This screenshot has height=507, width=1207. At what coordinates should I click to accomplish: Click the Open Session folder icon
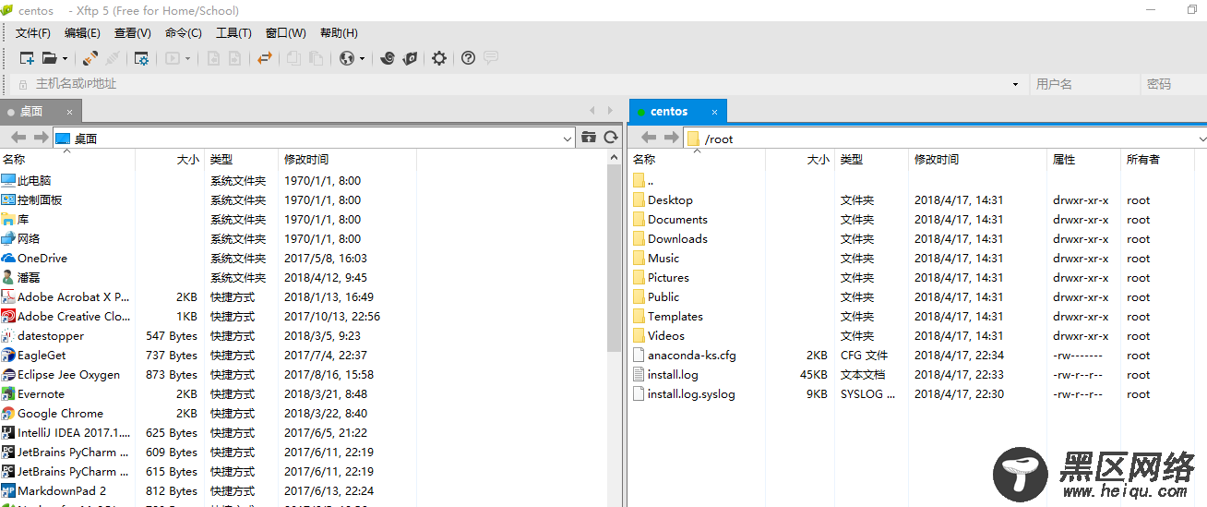49,58
